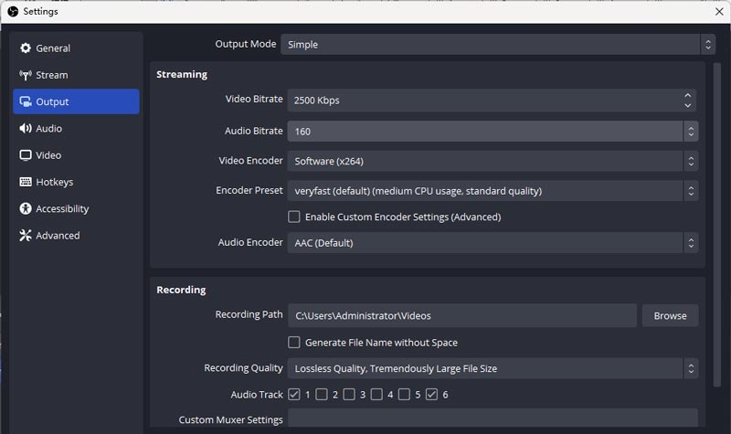
Task: Click the Hotkeys keyboard icon
Action: pyautogui.click(x=26, y=182)
